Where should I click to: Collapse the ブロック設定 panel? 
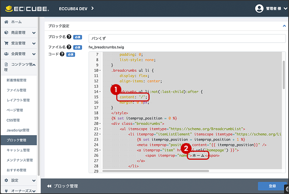[284, 26]
